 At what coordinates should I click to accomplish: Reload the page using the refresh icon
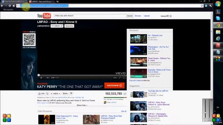pyautogui.click(x=10, y=6)
